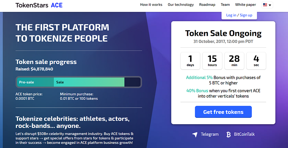288x148 pixels.
Task: Open the Roadmap menu item
Action: (x=207, y=5)
